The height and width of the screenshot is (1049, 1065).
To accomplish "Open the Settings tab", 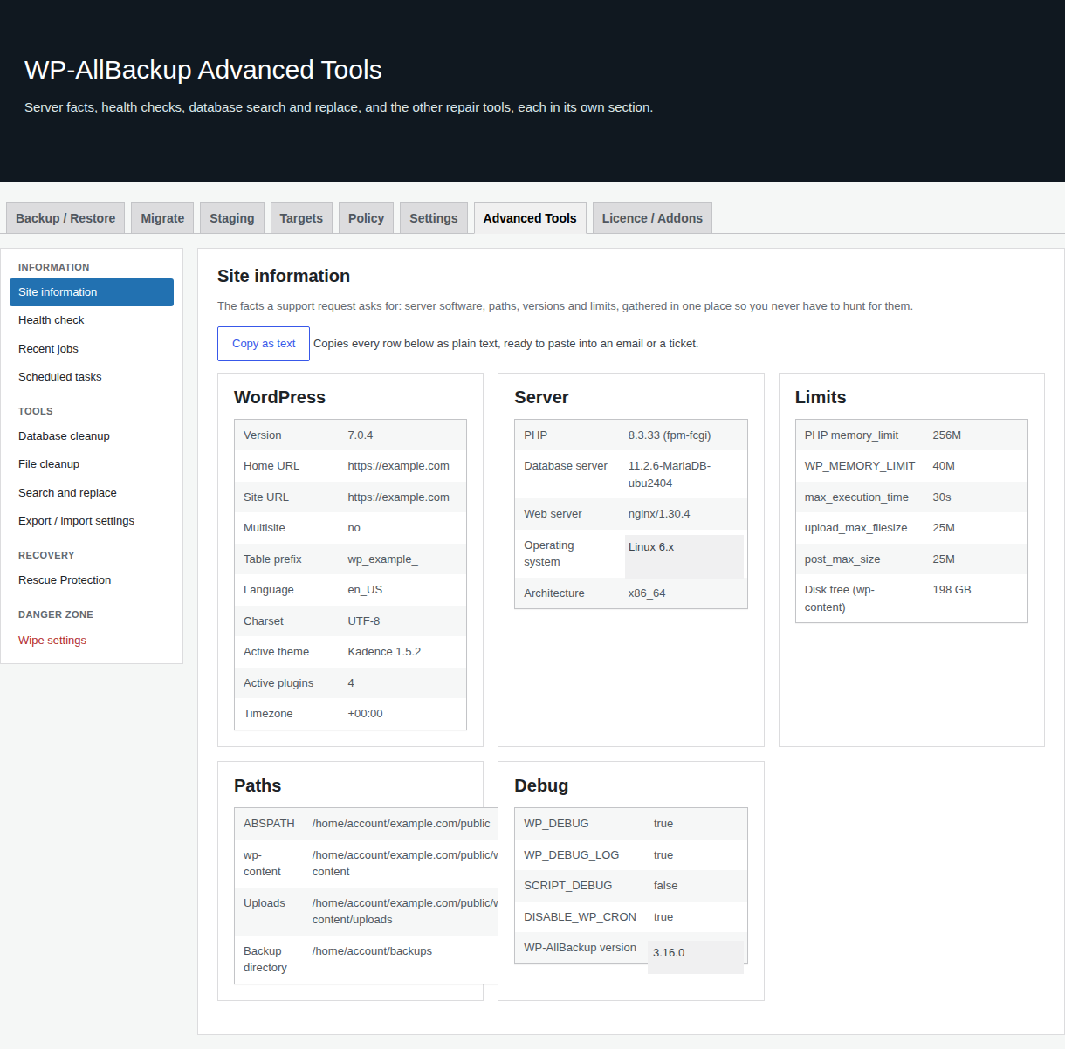I will tap(434, 218).
